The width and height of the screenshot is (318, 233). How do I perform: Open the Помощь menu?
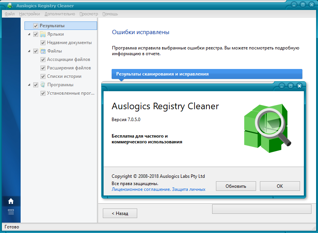[x=110, y=14]
